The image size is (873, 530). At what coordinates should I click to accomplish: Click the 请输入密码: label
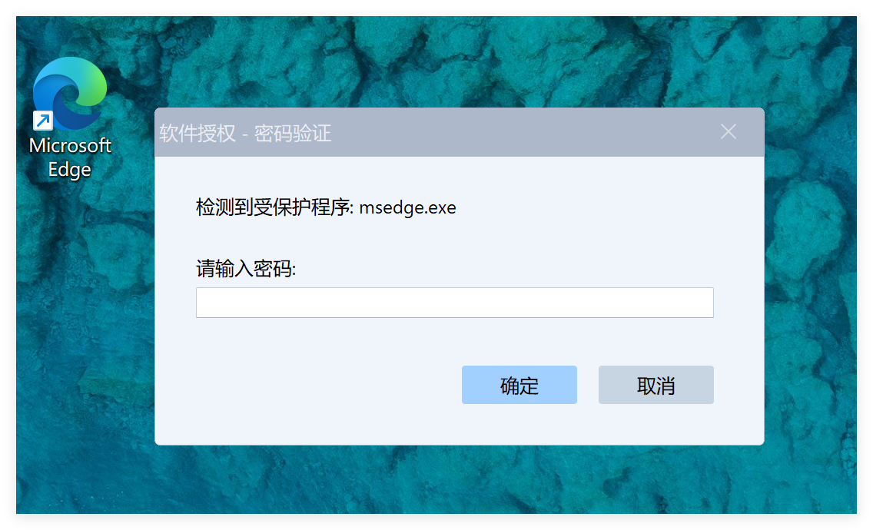click(x=246, y=269)
